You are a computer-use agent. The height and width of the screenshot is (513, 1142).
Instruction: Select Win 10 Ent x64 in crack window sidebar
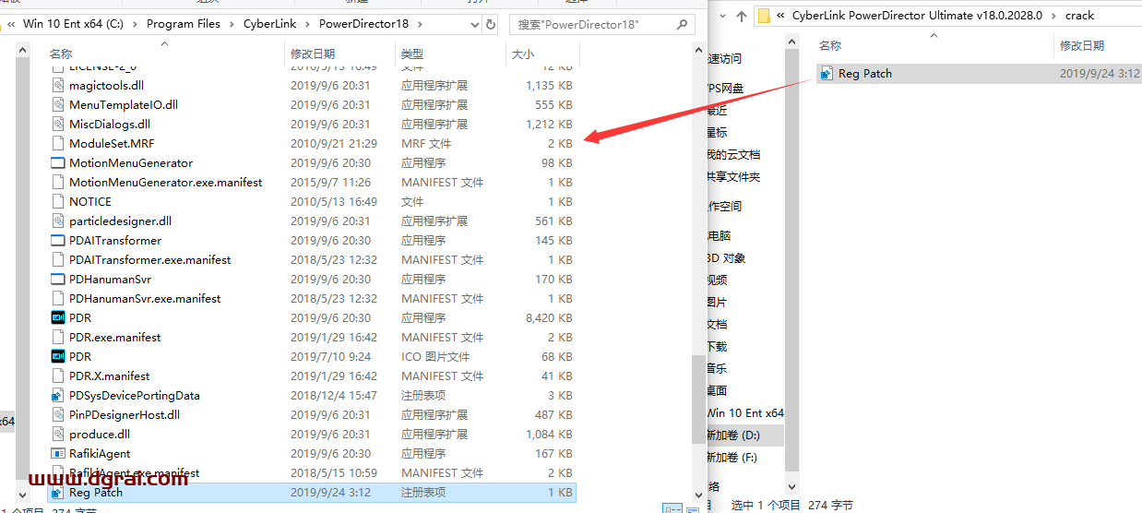pos(745,412)
